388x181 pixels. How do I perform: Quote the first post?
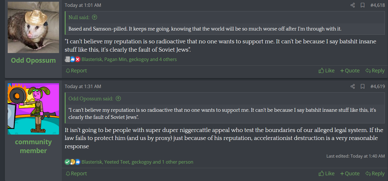tap(350, 71)
